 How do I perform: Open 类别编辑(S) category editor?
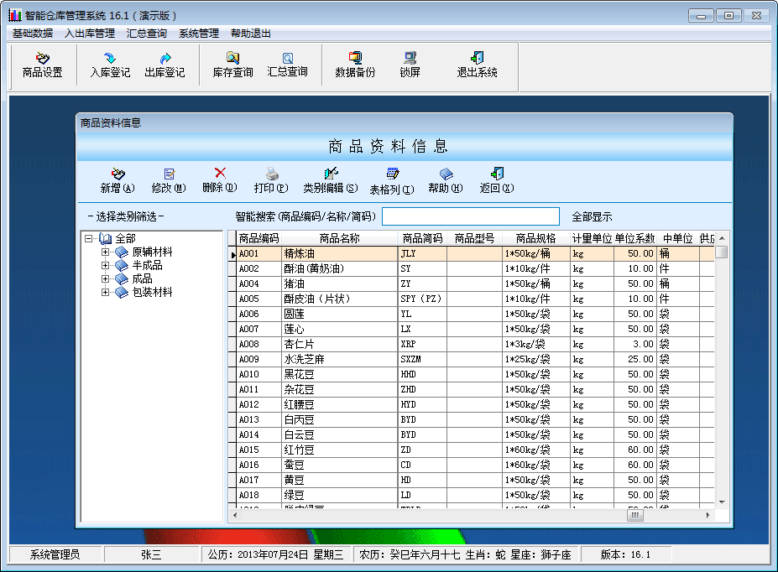tap(331, 180)
